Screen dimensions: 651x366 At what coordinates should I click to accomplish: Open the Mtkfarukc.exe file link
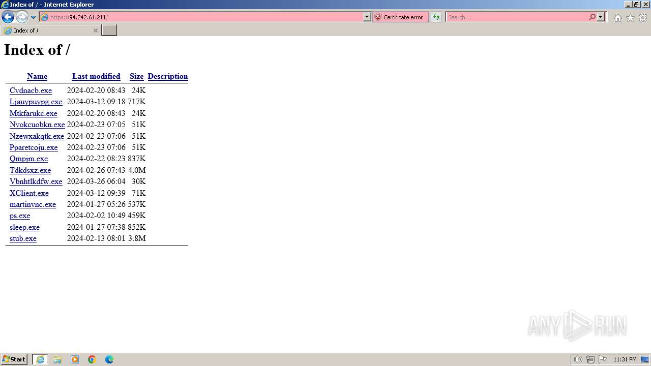click(x=34, y=113)
